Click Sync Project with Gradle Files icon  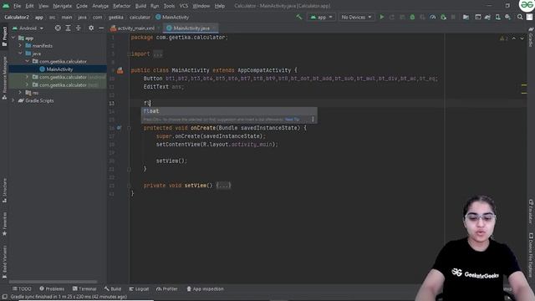[487, 17]
